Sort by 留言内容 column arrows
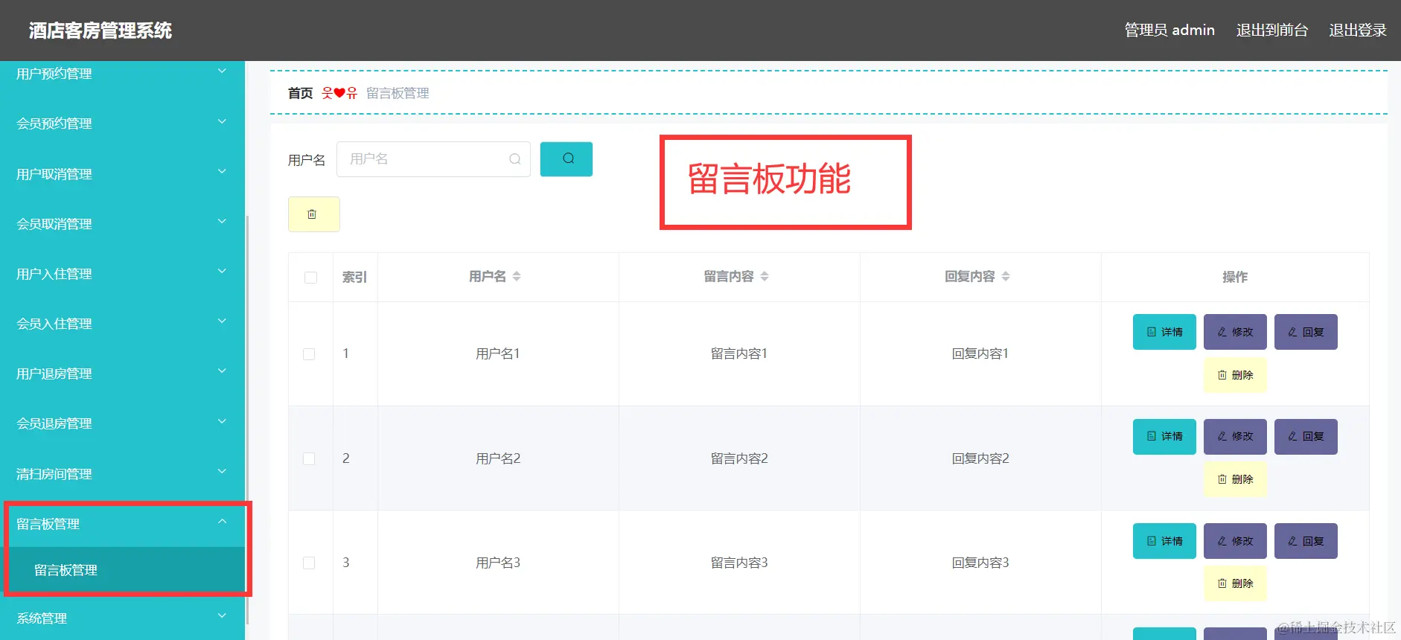Image resolution: width=1401 pixels, height=640 pixels. [765, 276]
